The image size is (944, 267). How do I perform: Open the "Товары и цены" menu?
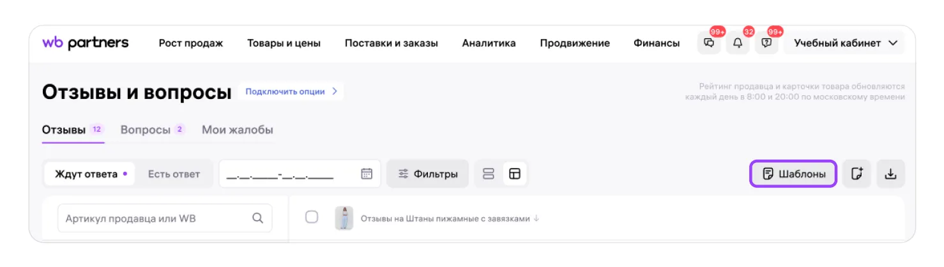(x=284, y=43)
